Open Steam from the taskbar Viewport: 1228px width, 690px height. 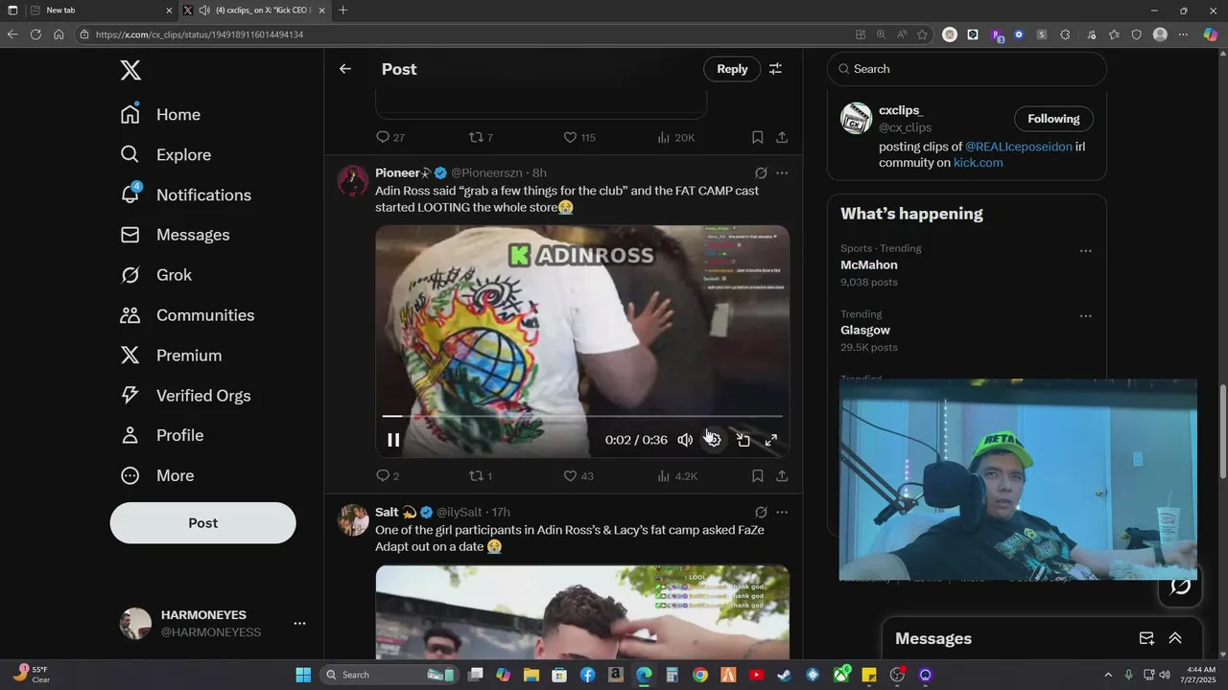pos(785,675)
